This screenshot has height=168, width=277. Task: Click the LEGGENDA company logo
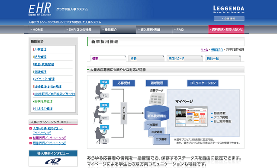pyautogui.click(x=229, y=10)
